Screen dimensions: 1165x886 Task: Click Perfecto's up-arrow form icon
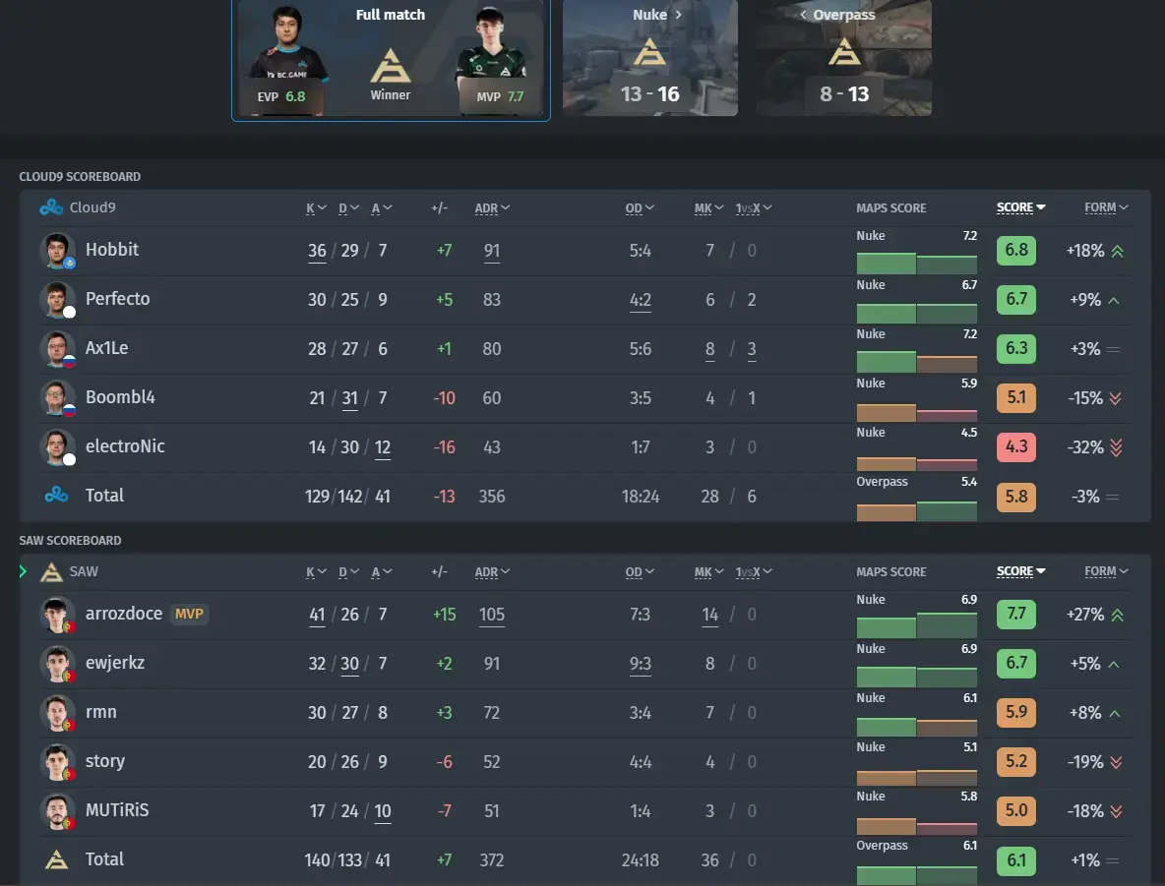[x=1114, y=300]
